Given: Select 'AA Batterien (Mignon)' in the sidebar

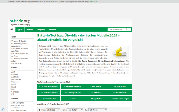Looking at the screenshot, I should [x=20, y=59].
